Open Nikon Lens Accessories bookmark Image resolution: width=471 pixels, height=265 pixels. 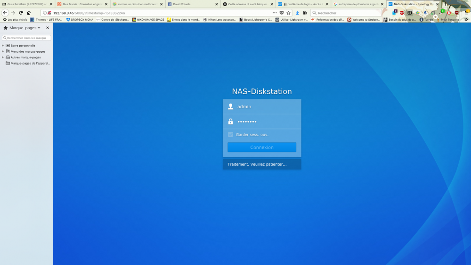[x=219, y=19]
